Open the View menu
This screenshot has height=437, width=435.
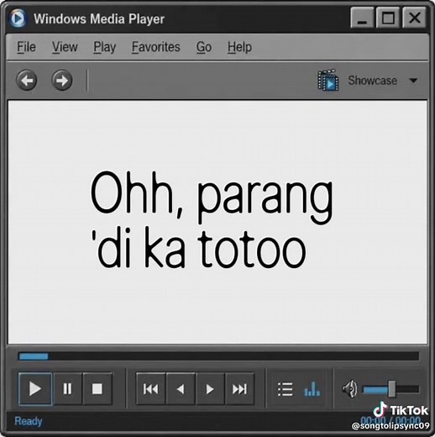click(65, 47)
